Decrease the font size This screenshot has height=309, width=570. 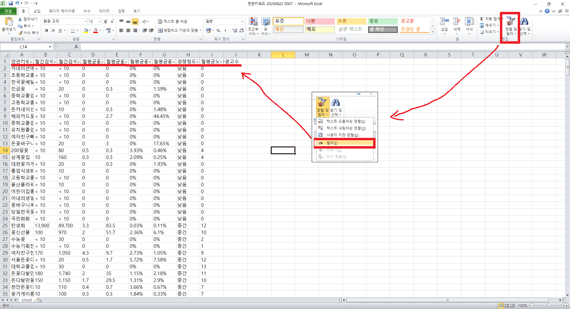112,21
